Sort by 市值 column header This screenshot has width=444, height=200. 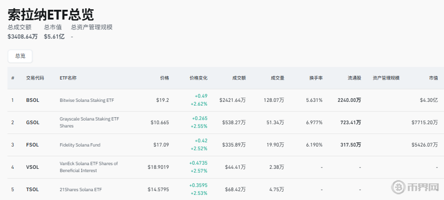click(x=433, y=78)
